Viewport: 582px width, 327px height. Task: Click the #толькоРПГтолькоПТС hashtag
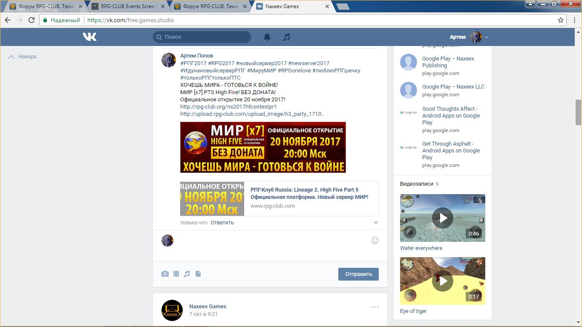(x=210, y=78)
